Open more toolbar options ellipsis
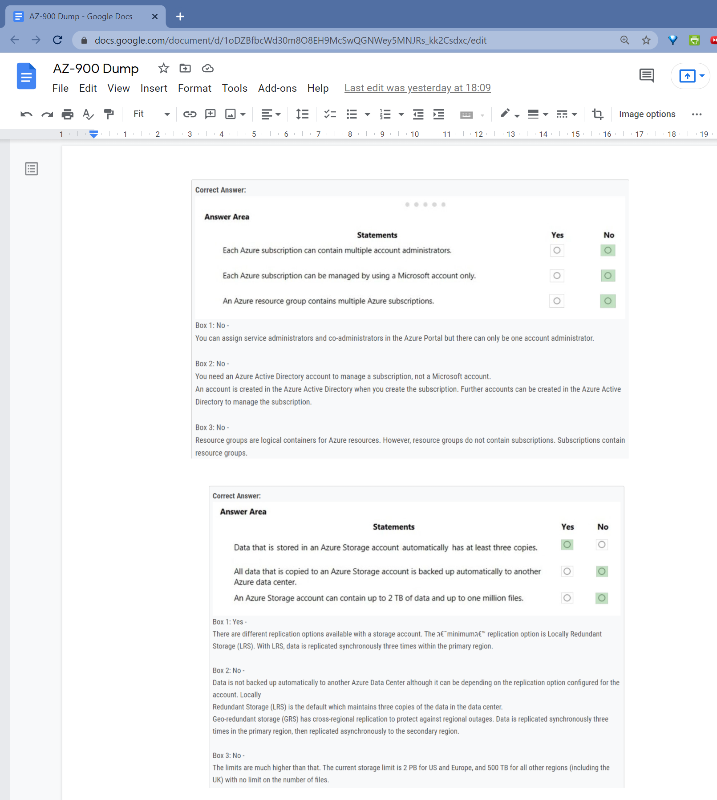 click(x=697, y=114)
